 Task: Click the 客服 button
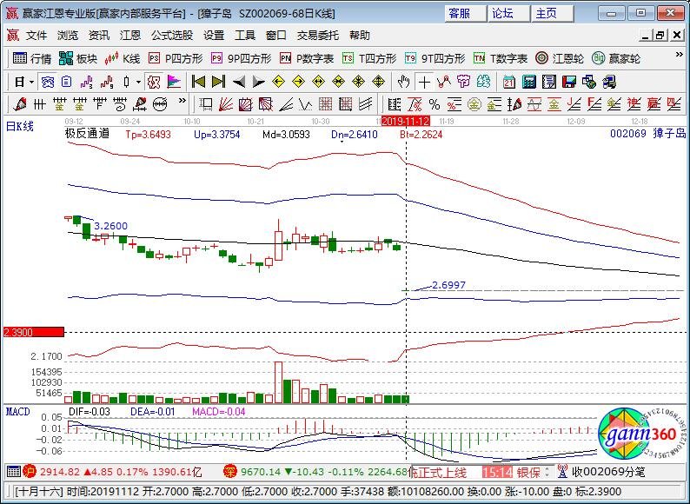pyautogui.click(x=465, y=14)
